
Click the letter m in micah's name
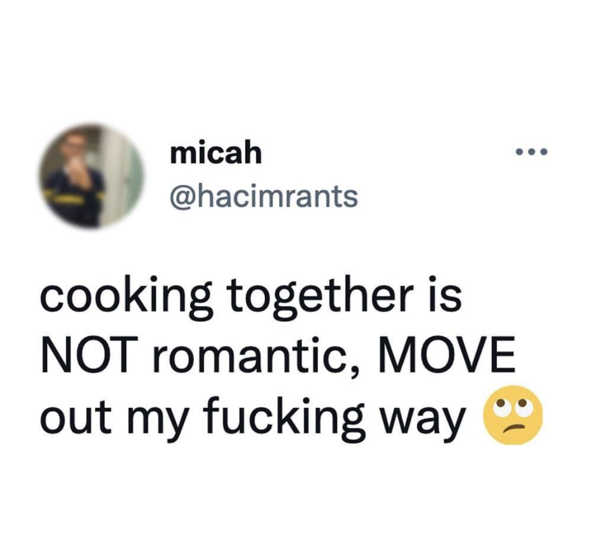[x=183, y=155]
